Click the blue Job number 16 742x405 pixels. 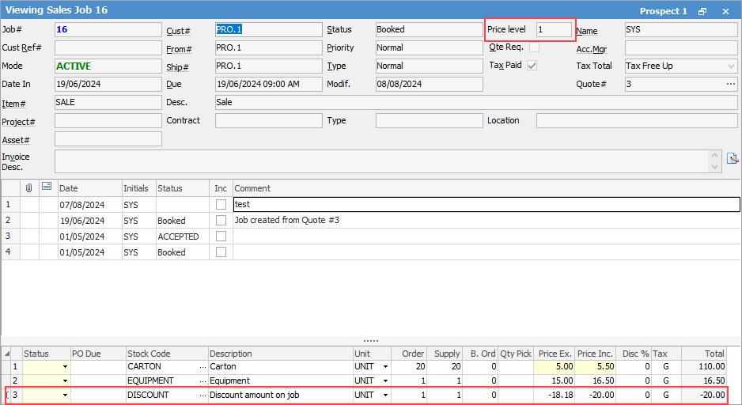(x=60, y=30)
